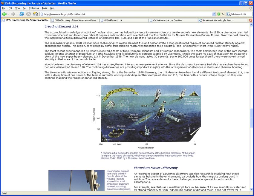
Task: Click the 'Done' status bar text
Action: tap(4, 193)
